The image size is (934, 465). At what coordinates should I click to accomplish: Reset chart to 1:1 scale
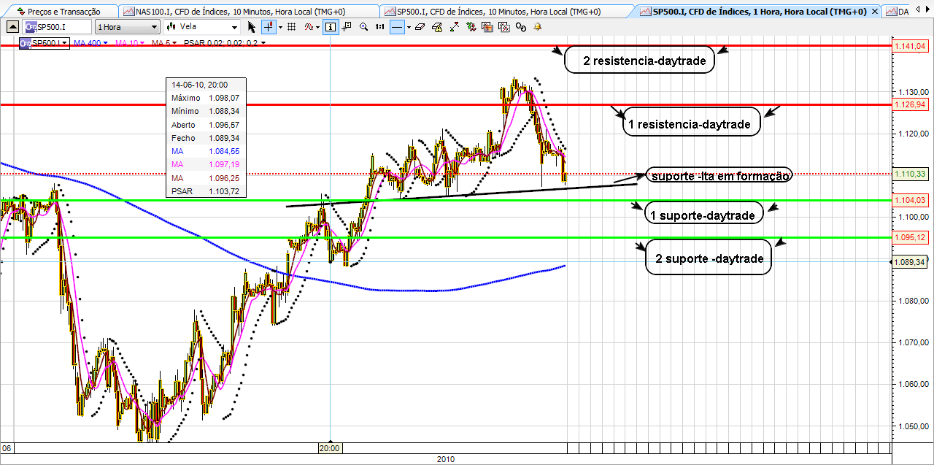click(380, 26)
